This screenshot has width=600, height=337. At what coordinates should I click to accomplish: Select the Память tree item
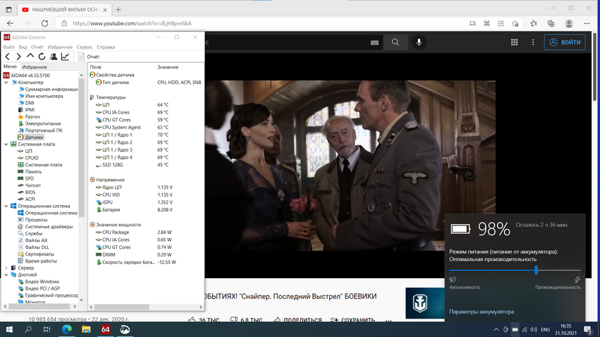tap(29, 172)
